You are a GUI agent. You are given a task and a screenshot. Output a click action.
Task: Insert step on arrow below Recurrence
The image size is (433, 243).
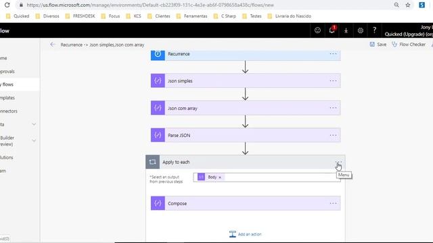245,67
